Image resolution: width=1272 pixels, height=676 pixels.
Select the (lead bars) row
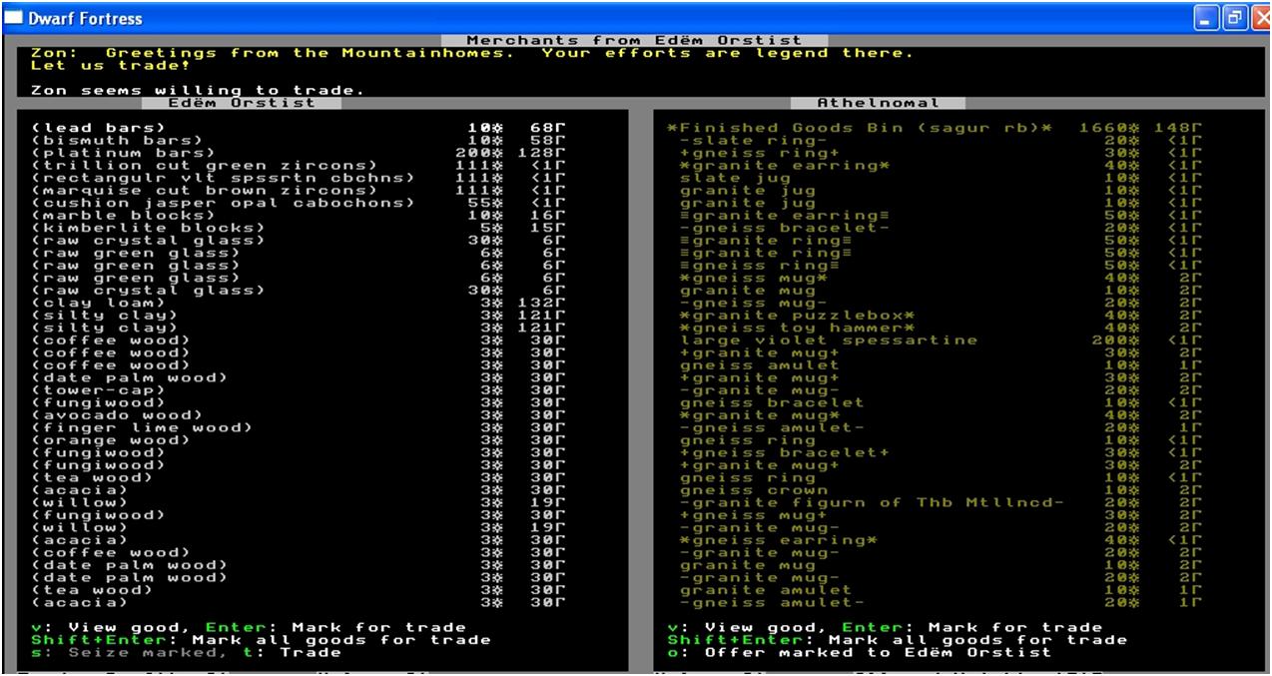coord(300,128)
